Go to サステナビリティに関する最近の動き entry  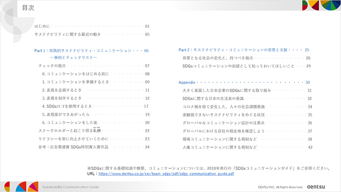click(x=67, y=34)
